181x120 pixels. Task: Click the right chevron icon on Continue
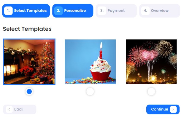click(173, 109)
